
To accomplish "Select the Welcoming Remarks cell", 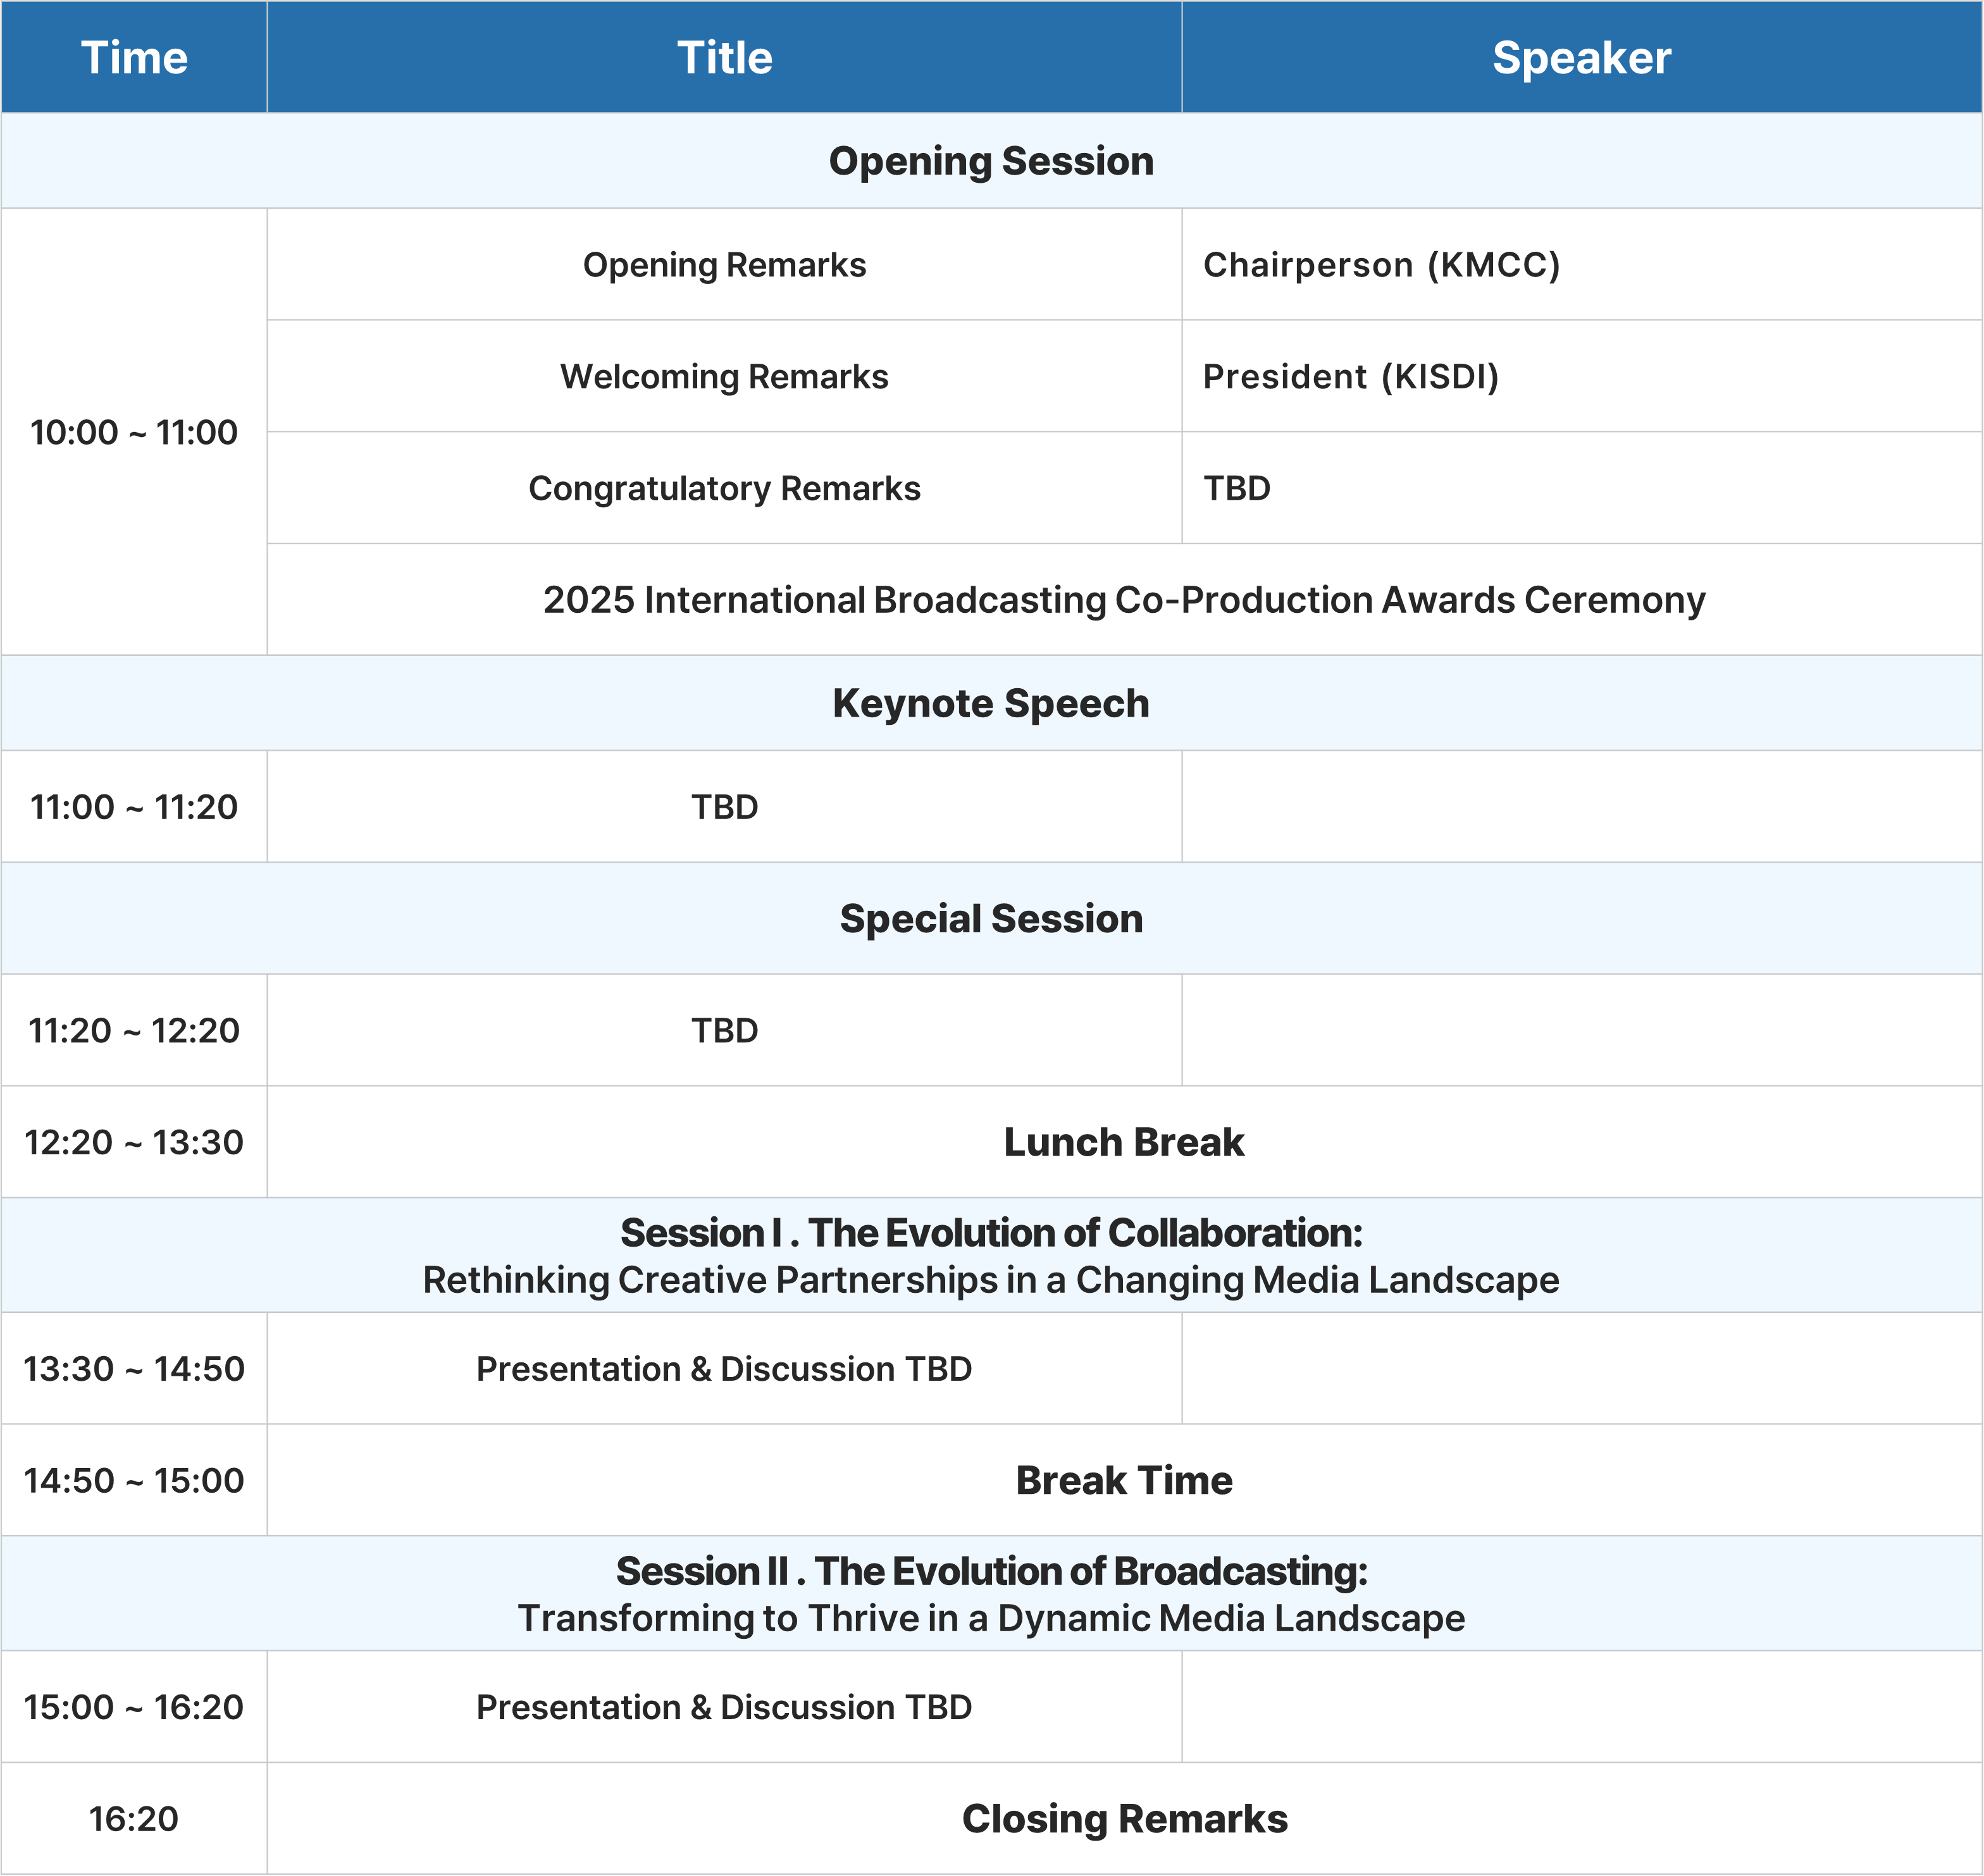I will 724,377.
